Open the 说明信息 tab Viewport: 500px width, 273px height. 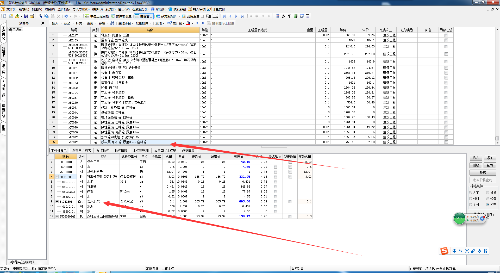coord(188,150)
